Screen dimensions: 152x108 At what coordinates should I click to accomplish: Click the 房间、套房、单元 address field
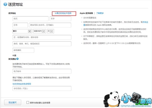point(42,44)
